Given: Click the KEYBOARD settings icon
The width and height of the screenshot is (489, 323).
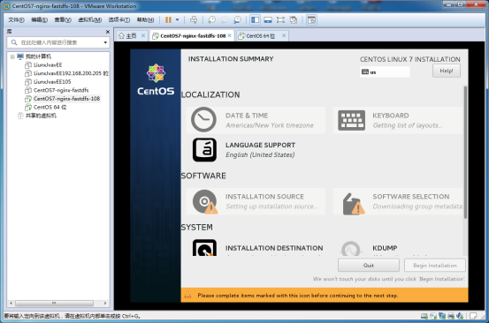Looking at the screenshot, I should [351, 120].
